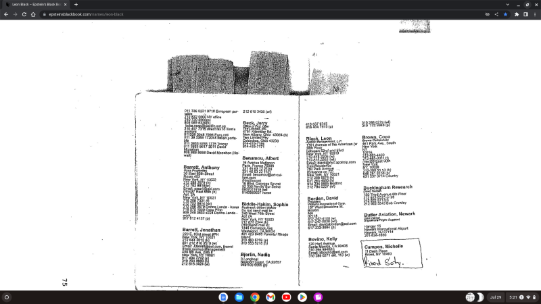Screen dimensions: 541x304
Task: Go back to the previous page
Action: click(x=6, y=14)
